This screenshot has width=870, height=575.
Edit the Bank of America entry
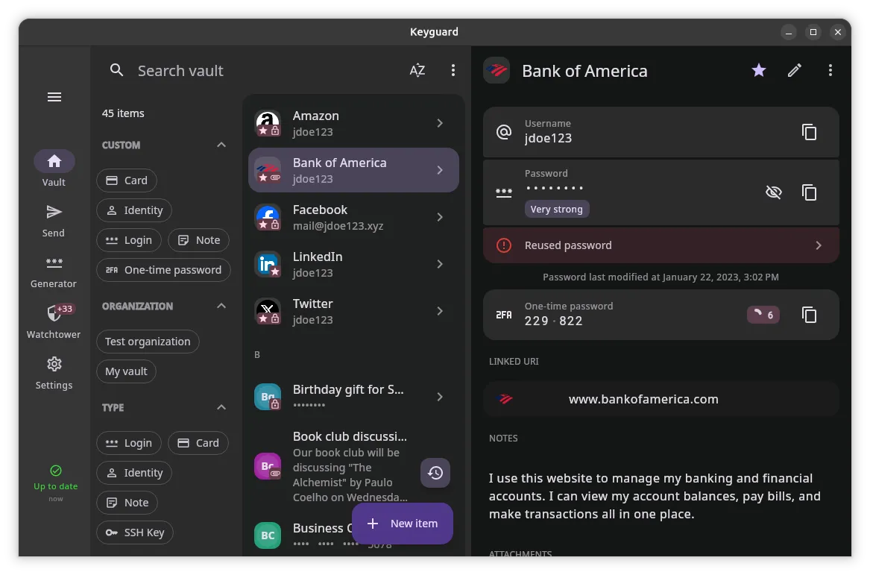coord(795,71)
